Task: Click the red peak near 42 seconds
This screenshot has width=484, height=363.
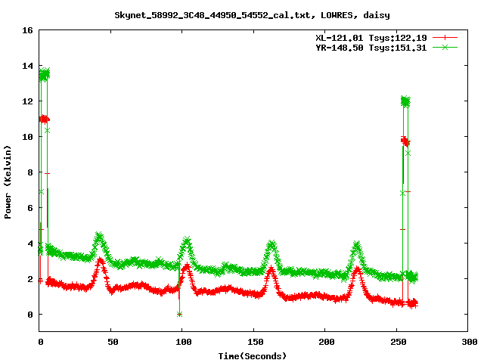Action: tap(100, 262)
